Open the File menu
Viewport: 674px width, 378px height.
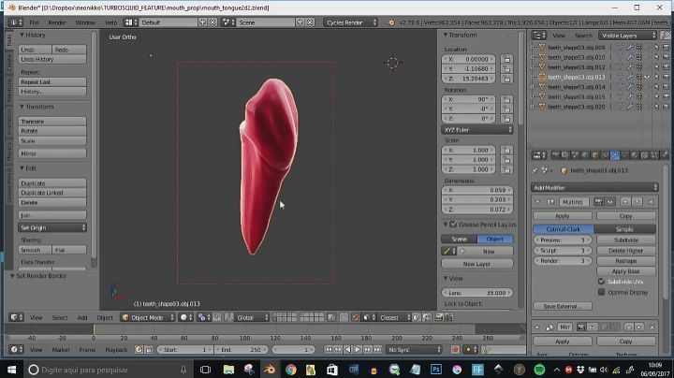[x=34, y=22]
